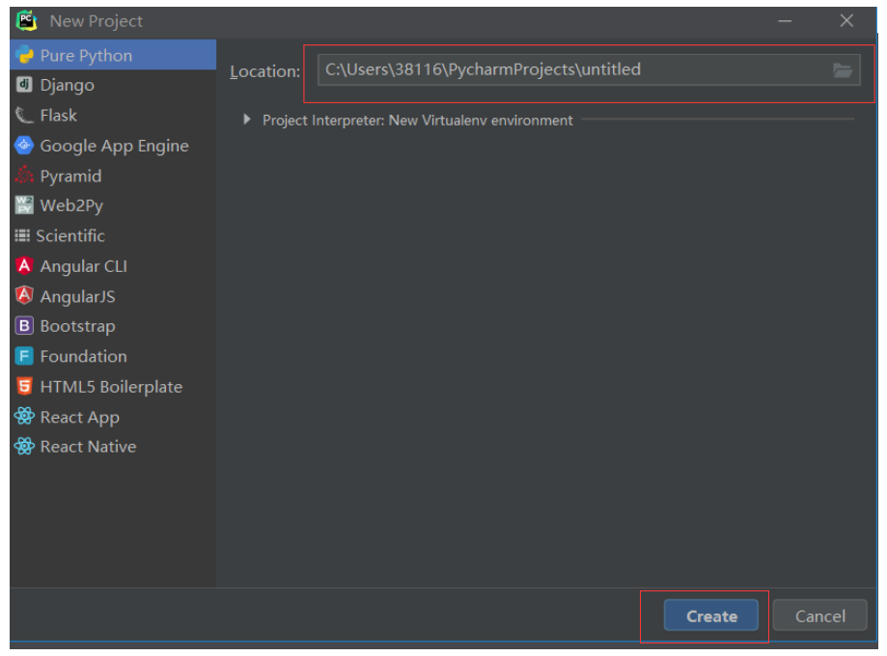Click the Bootstrap B icon

[x=24, y=326]
